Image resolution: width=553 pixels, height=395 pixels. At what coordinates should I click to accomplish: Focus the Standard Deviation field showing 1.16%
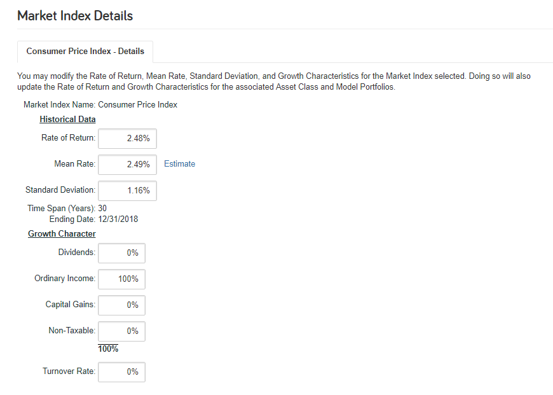127,191
